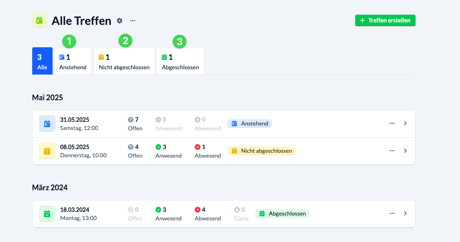The height and width of the screenshot is (242, 460).
Task: Open more options for 31.05.2025 meeting
Action: [392, 123]
